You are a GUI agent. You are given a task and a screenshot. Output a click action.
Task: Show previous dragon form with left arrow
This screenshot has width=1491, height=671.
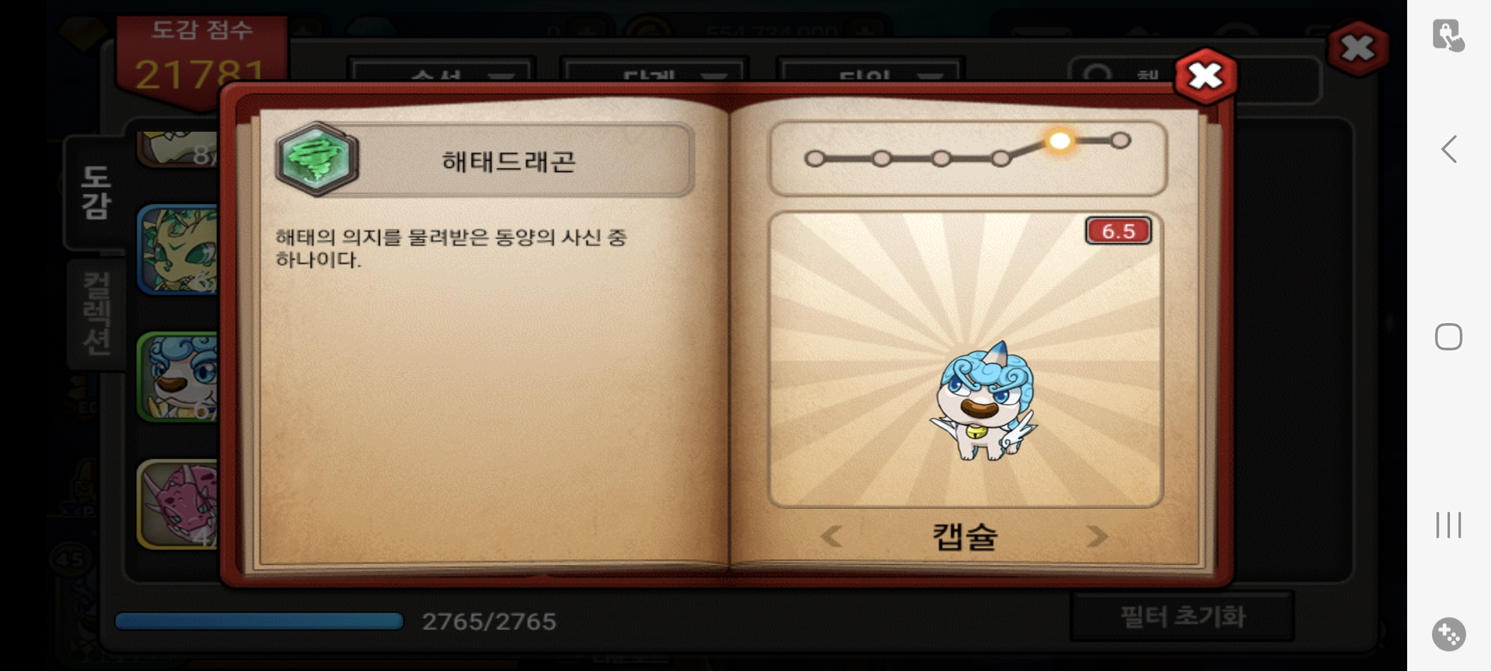831,536
